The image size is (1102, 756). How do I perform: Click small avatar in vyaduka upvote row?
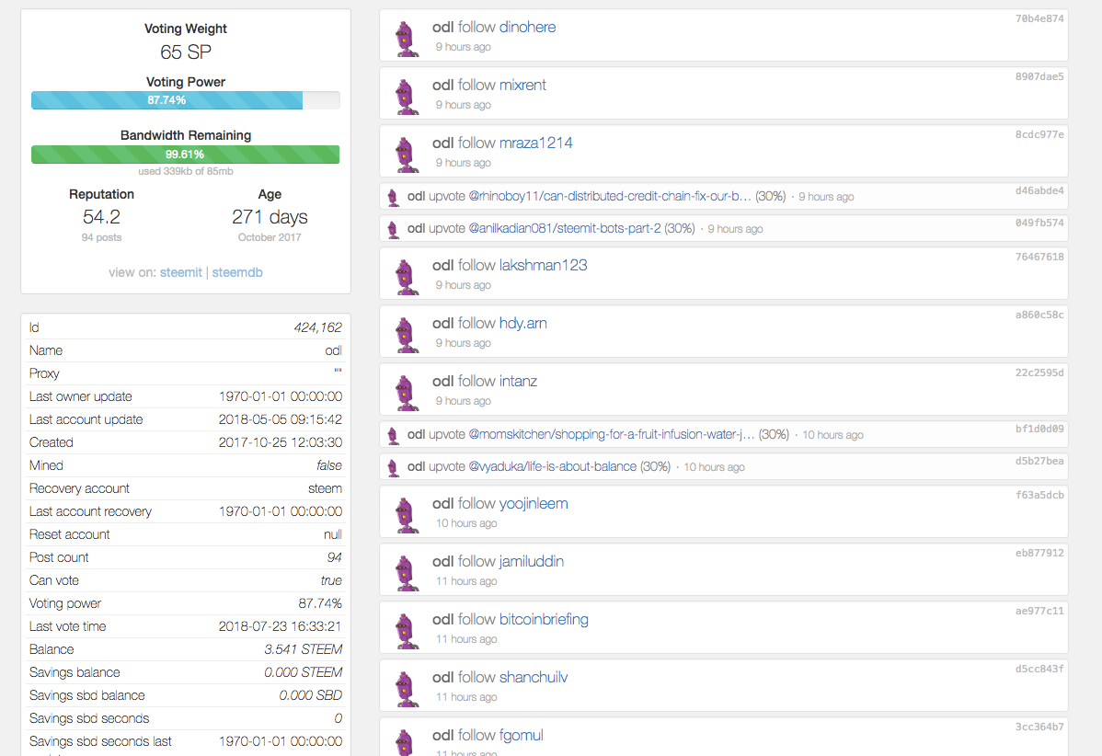click(394, 468)
